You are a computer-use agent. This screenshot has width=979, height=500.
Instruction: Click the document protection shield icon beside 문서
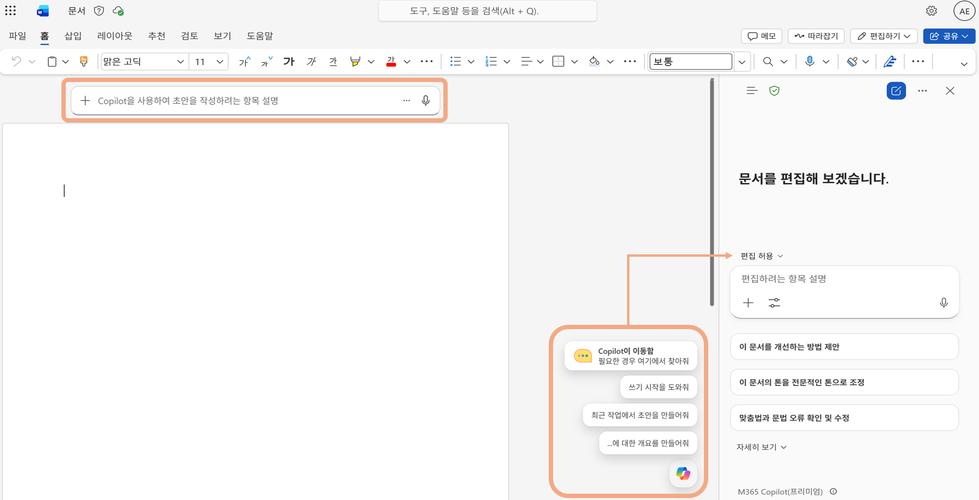(x=99, y=11)
